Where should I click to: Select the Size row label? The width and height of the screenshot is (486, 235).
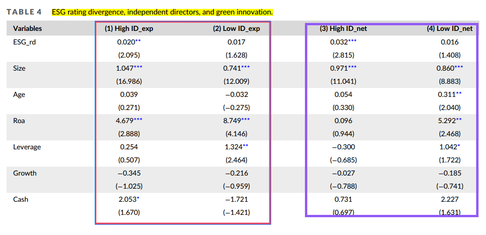pyautogui.click(x=19, y=68)
